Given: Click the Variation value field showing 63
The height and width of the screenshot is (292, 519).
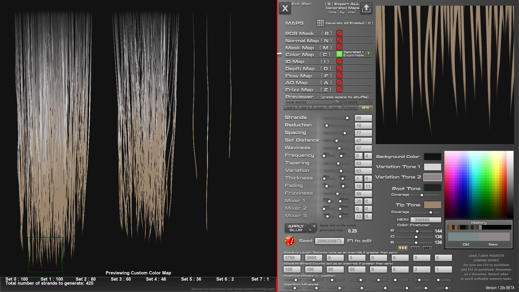Looking at the screenshot, I should tap(363, 171).
